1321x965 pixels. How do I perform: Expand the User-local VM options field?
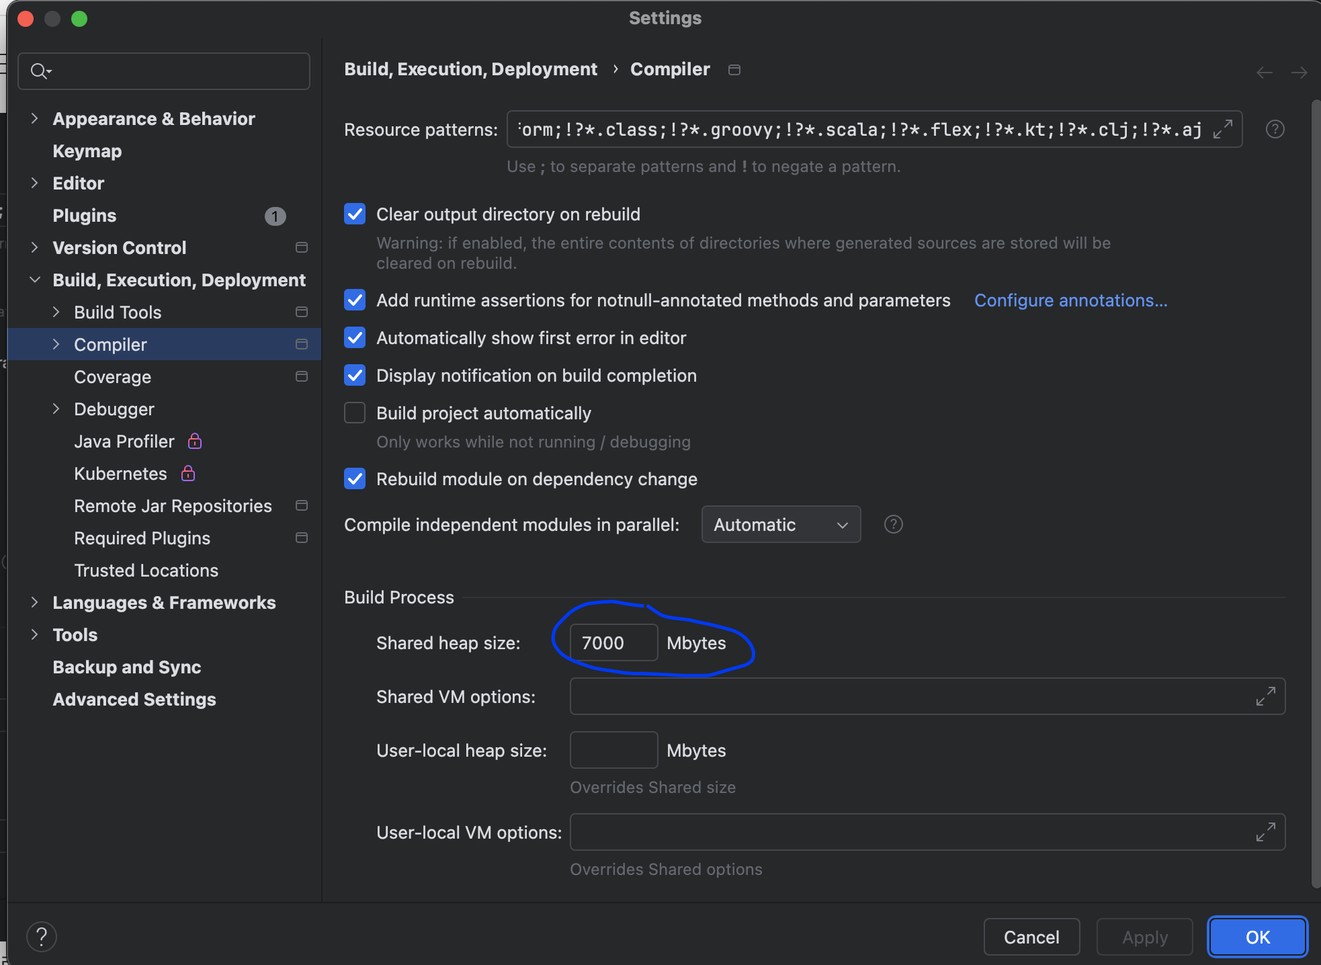(x=1265, y=832)
